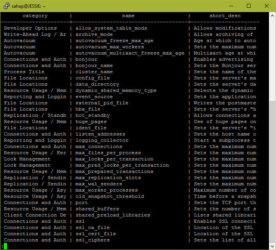
Task: Click the 'listen_addresses' setting name
Action: point(100,134)
